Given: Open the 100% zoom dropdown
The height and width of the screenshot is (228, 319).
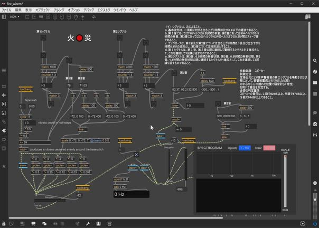Looking at the screenshot, I should [x=14, y=17].
